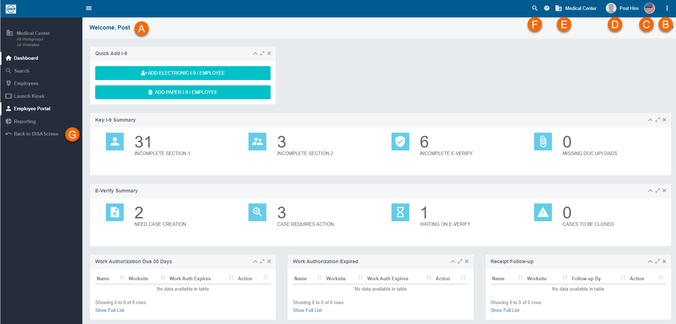The image size is (676, 324).
Task: Close the Key I-9 Summary widget
Action: (665, 120)
